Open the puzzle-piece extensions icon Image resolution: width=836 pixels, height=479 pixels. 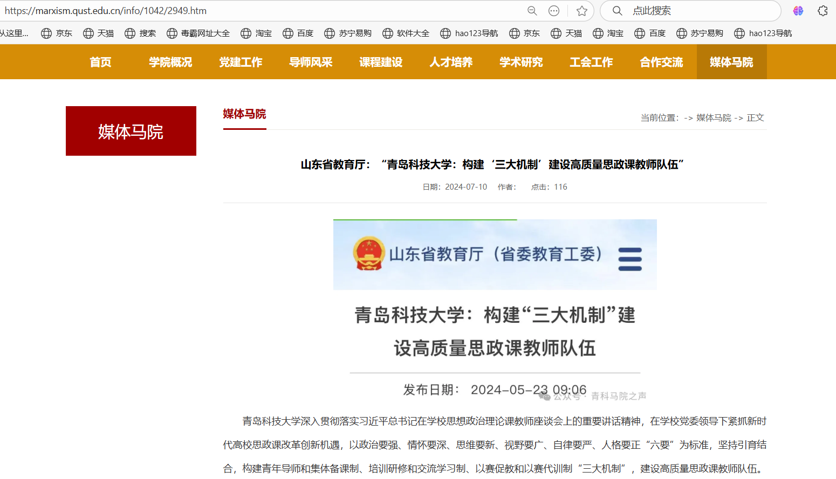point(823,11)
